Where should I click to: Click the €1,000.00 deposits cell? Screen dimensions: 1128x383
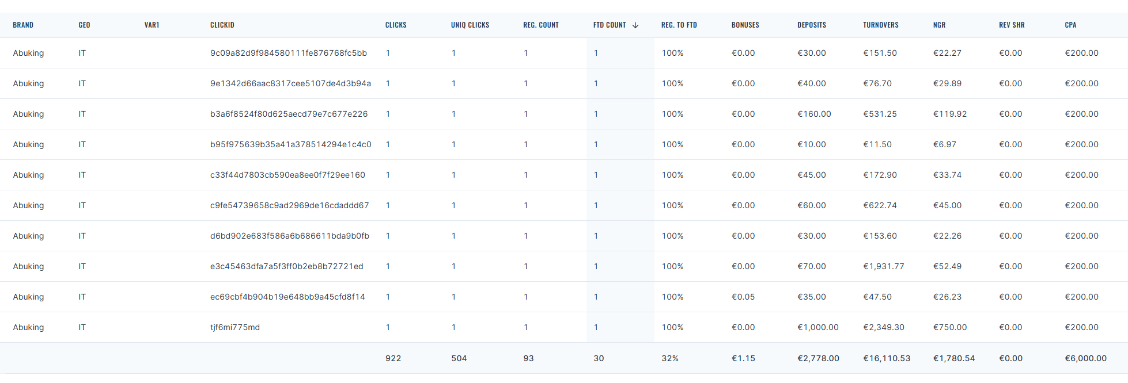818,327
